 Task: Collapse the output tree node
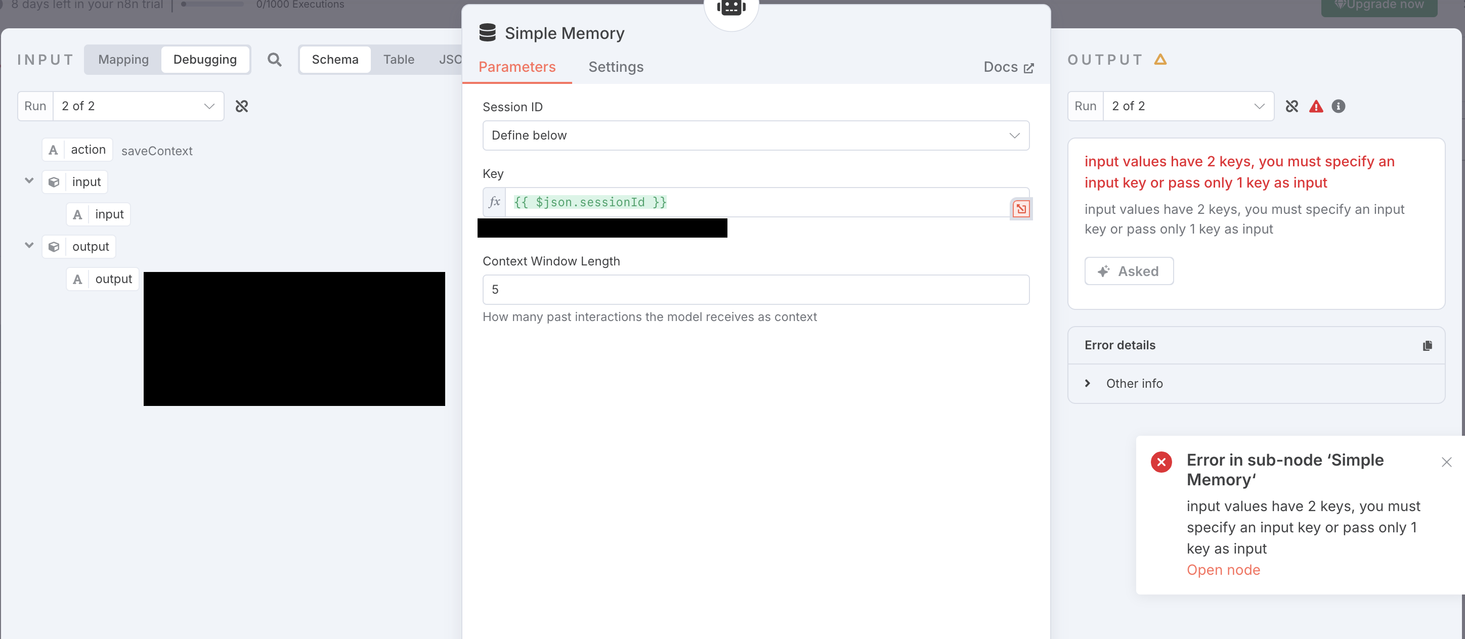pyautogui.click(x=29, y=246)
